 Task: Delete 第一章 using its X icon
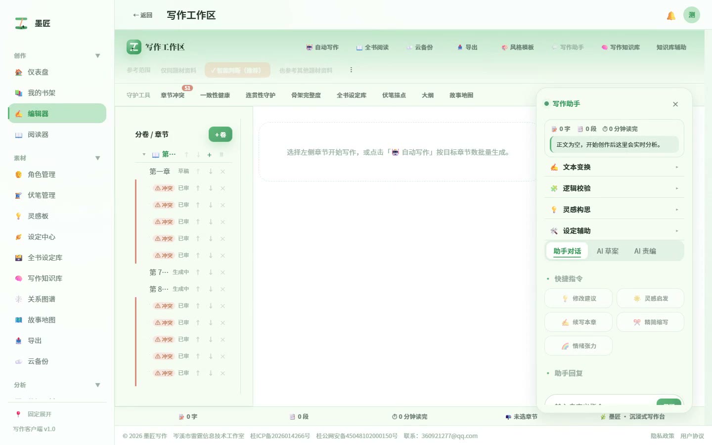(223, 172)
